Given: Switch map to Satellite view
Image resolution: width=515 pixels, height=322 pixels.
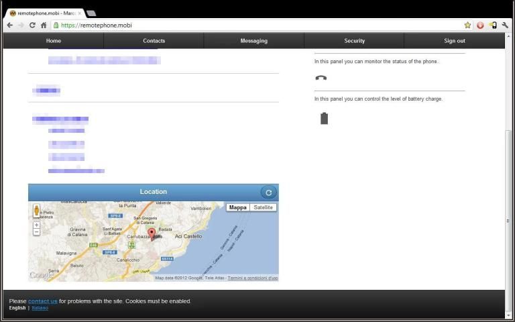Looking at the screenshot, I should [x=263, y=208].
